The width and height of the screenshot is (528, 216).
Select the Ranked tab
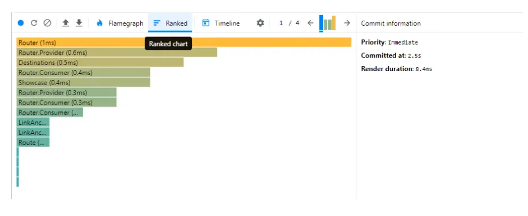(170, 23)
